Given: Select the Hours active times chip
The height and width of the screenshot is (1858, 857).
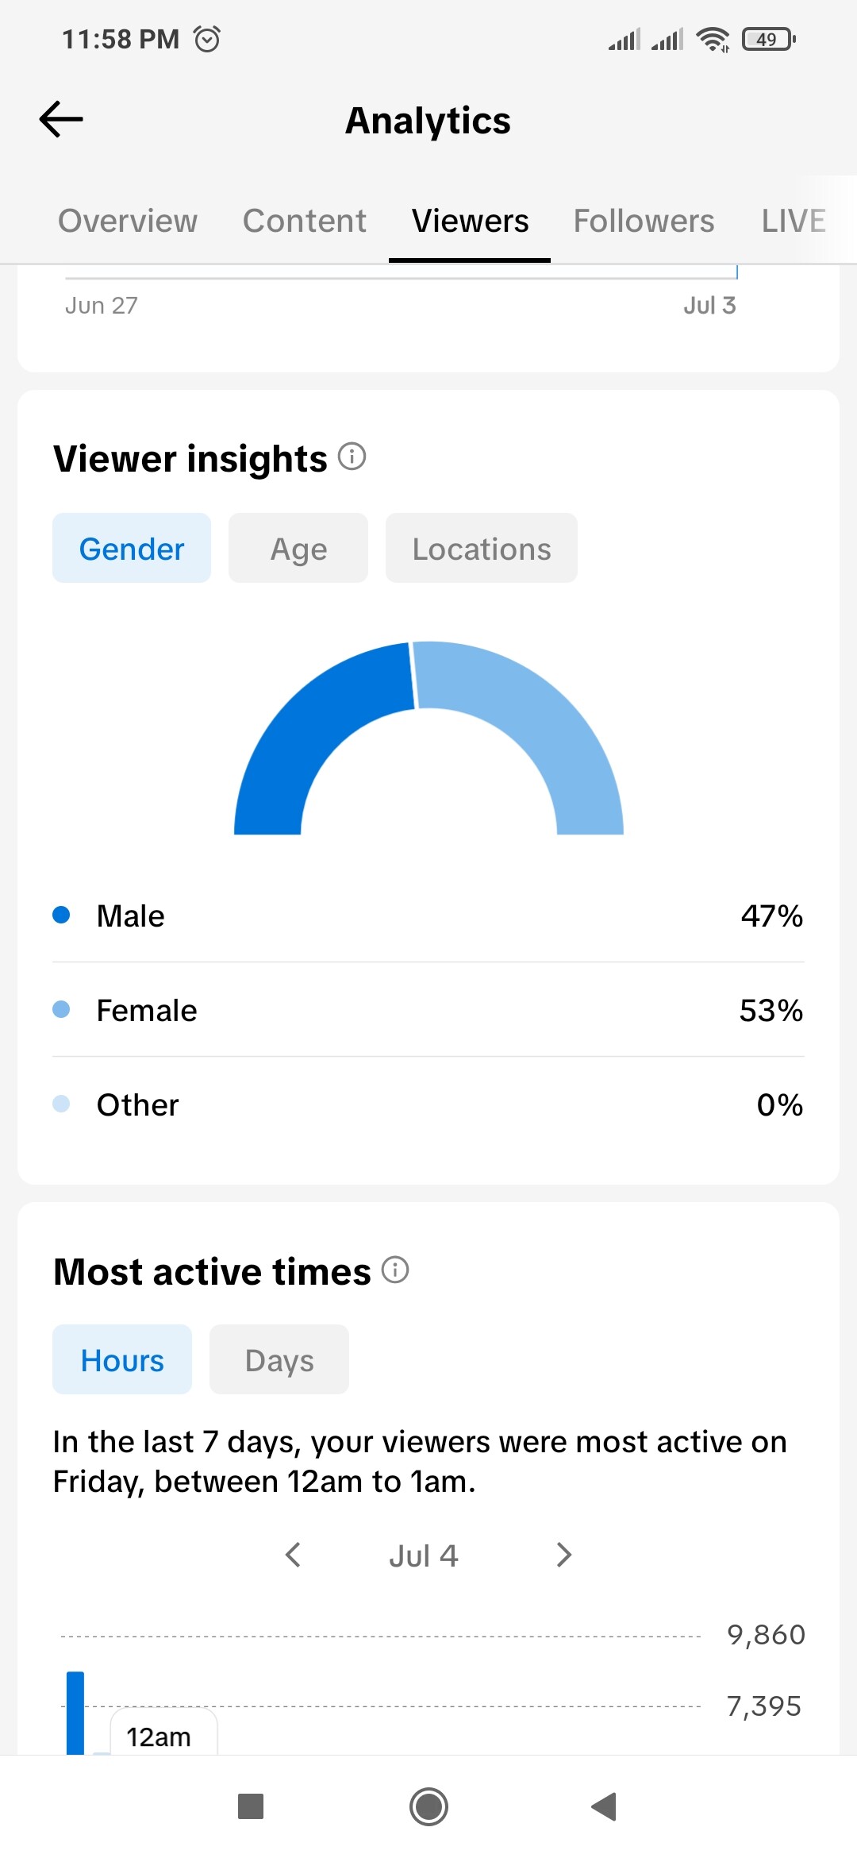Looking at the screenshot, I should click(122, 1359).
